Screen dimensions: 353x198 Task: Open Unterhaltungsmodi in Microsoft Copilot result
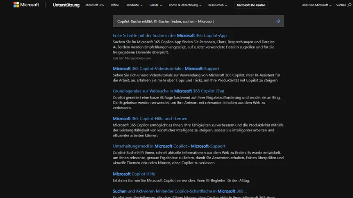click(169, 146)
